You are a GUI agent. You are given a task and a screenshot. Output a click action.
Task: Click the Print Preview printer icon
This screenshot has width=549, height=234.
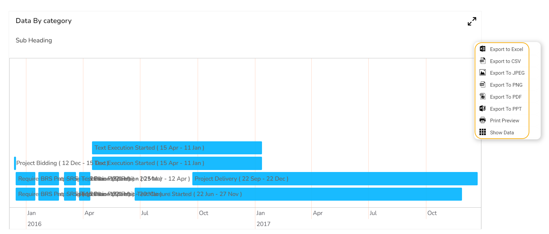pyautogui.click(x=482, y=120)
